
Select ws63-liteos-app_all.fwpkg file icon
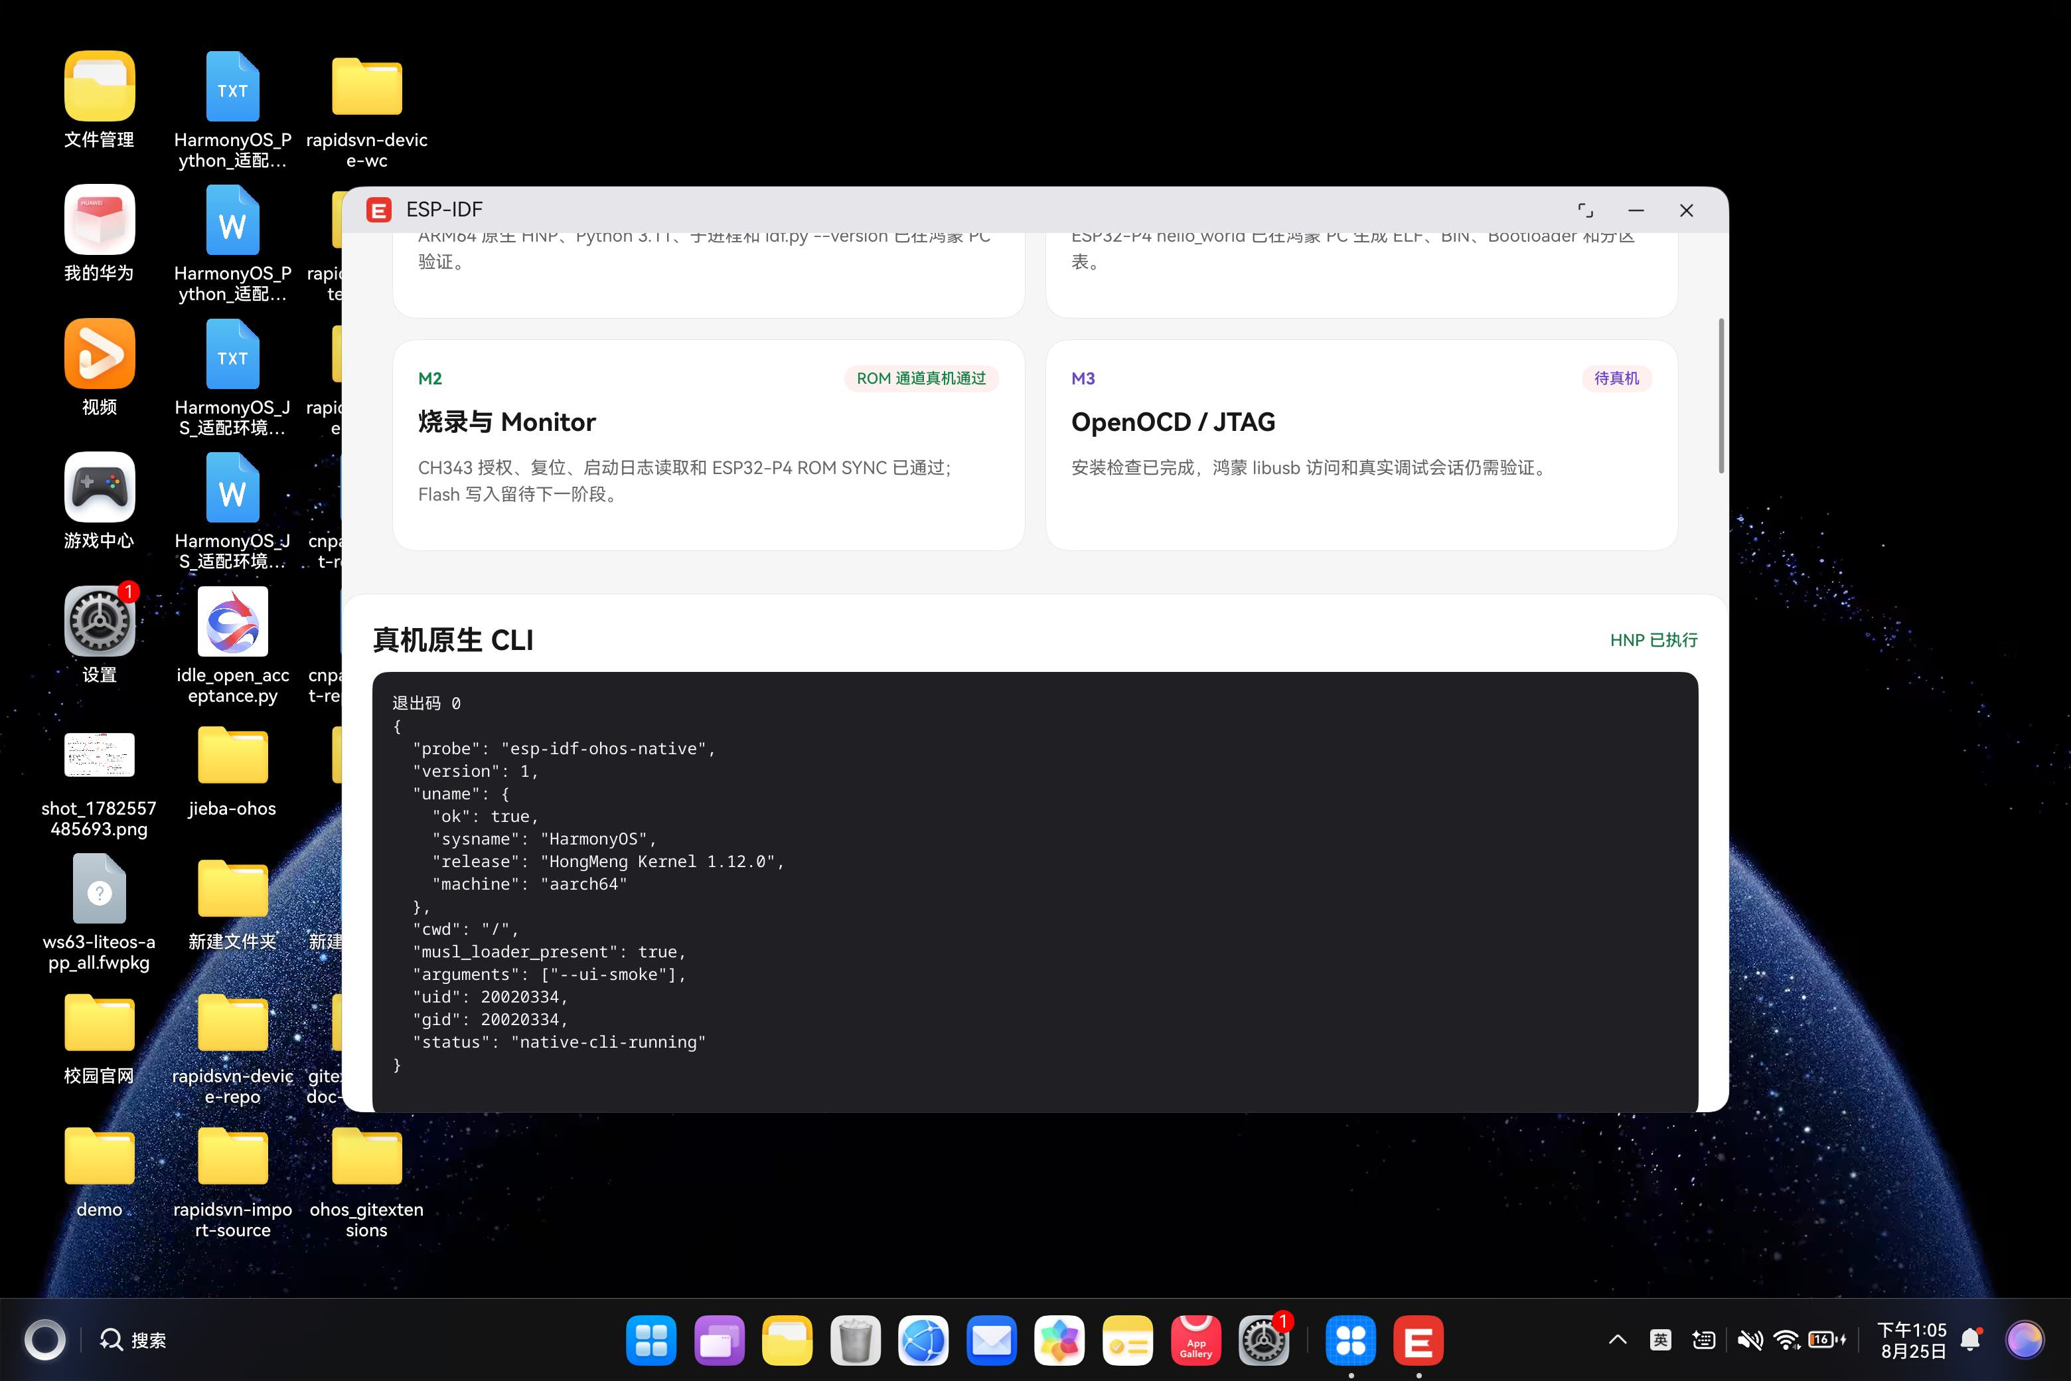(100, 888)
